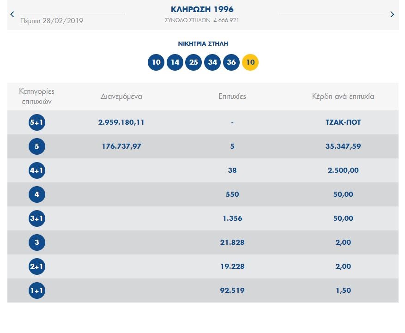Screen dimensions: 405x333
Task: Go to the previous draw with left arrow
Action: pos(12,14)
